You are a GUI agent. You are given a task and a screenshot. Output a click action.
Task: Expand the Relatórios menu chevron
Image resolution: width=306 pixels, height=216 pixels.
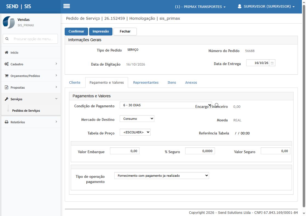56,122
